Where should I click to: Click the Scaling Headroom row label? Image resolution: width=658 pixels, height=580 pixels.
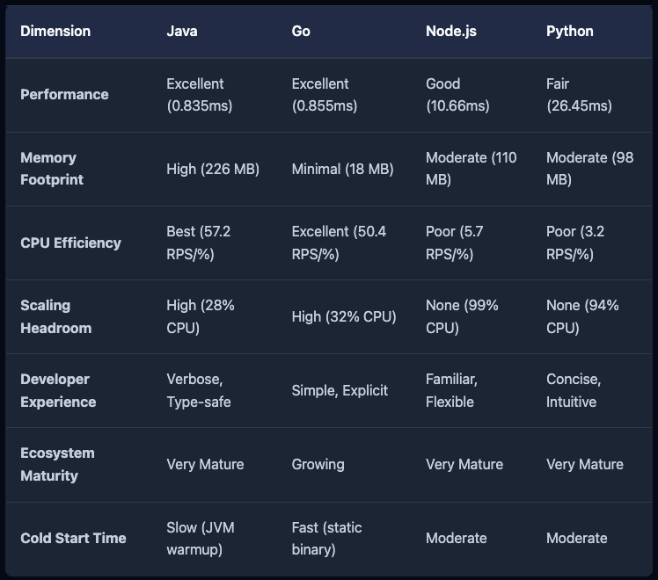pyautogui.click(x=55, y=316)
